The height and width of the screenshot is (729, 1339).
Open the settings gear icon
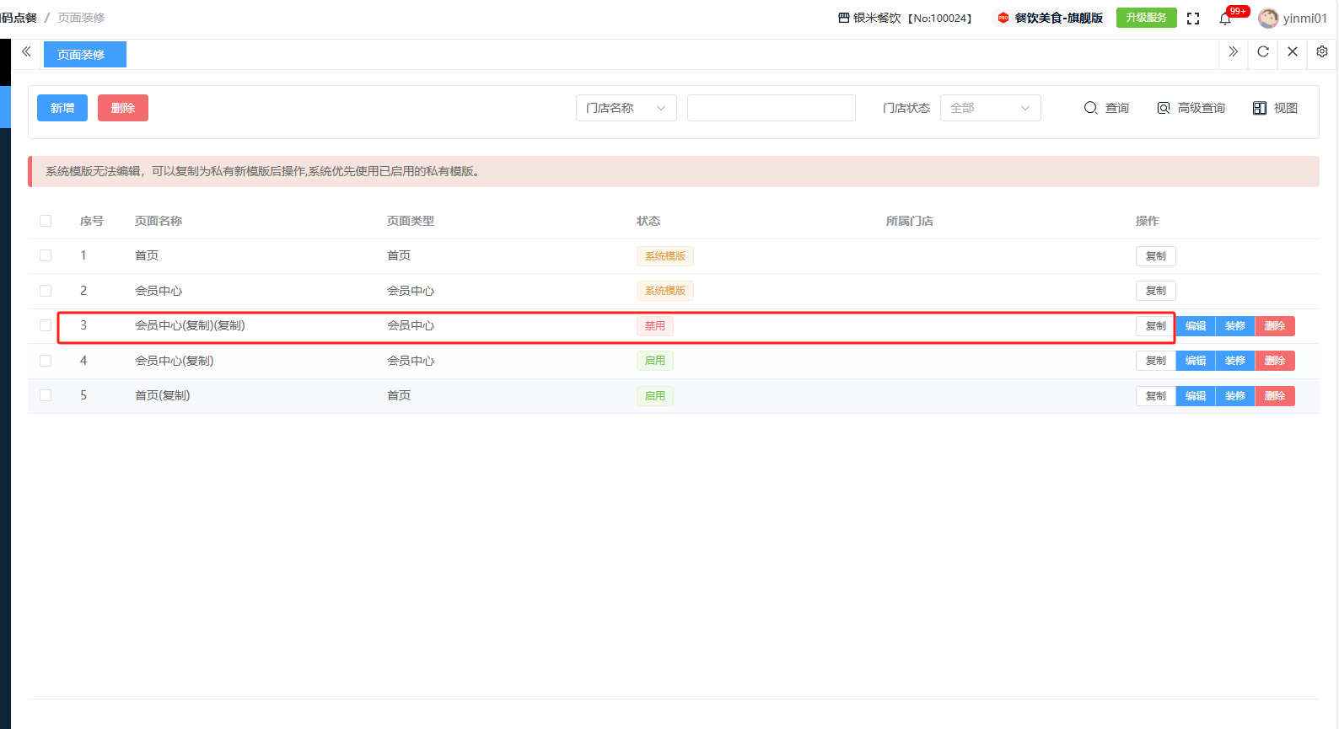[x=1321, y=52]
